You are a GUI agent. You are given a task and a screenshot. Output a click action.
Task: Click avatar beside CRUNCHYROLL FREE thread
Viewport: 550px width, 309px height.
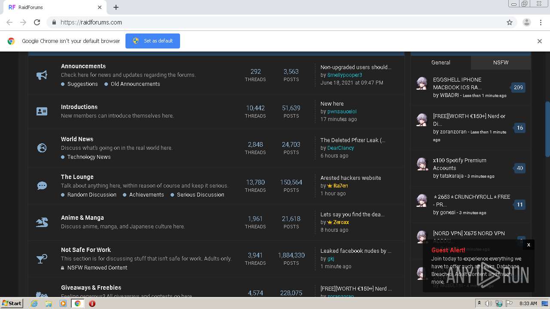click(x=422, y=200)
